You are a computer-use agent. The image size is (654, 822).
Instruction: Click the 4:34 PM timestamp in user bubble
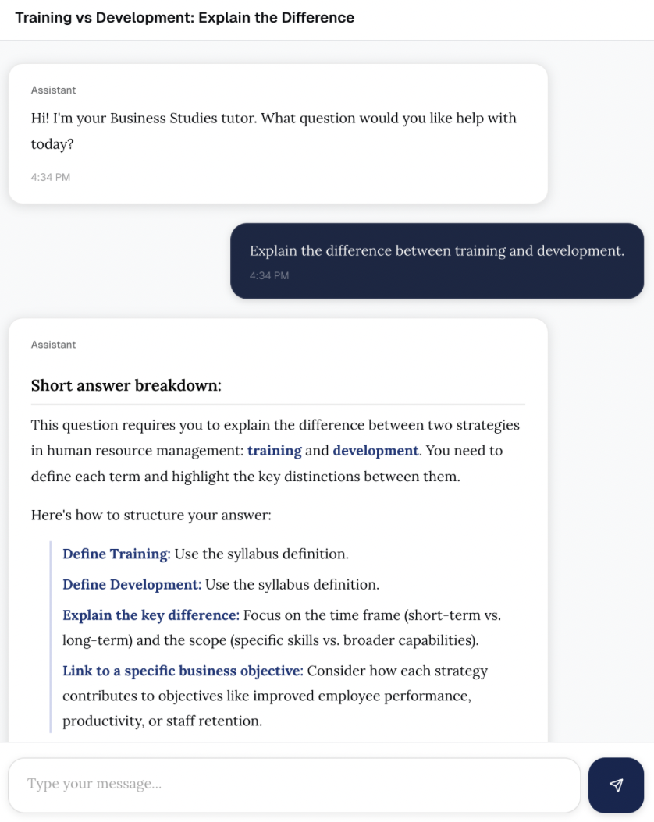coord(269,276)
